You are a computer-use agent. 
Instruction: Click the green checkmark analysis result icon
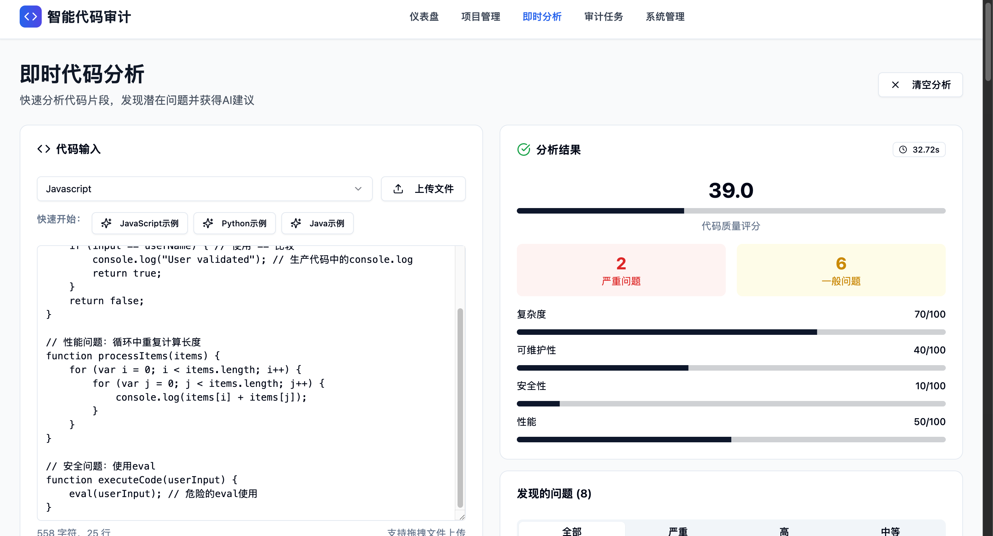click(523, 150)
